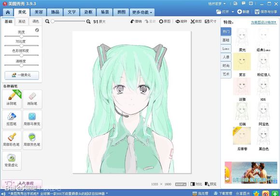Select the 热门 effects category
Viewport: 280px width, 196px height.
tap(226, 31)
